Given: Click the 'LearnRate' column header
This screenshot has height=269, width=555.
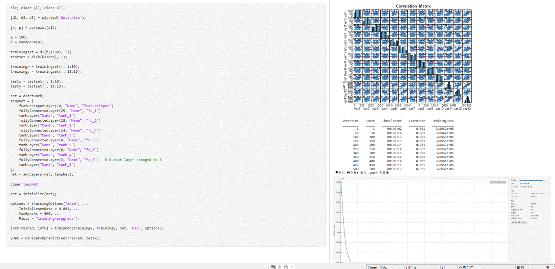Looking at the screenshot, I should (x=417, y=121).
